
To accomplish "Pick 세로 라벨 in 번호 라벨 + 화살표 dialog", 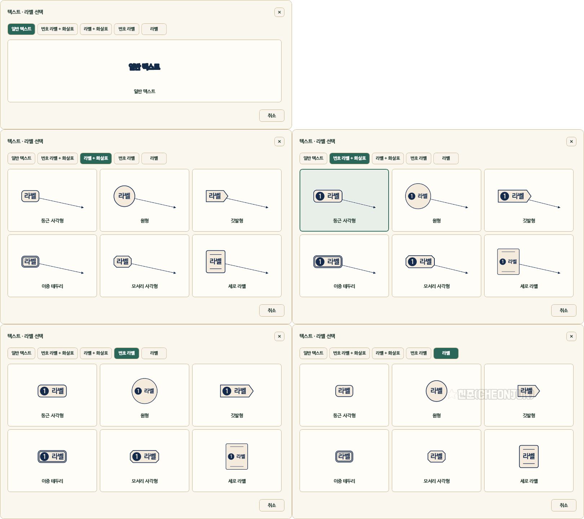I will coord(529,266).
